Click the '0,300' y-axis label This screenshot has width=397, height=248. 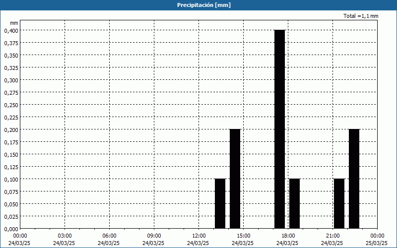click(x=11, y=80)
